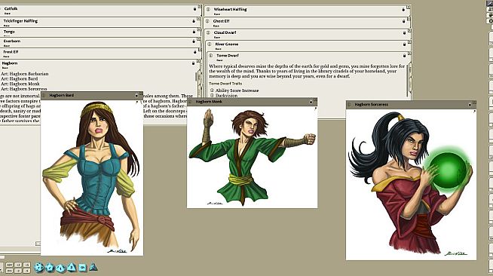This screenshot has width=493, height=276.
Task: Click the Cloud Dwarf record link icon
Action: tap(209, 32)
